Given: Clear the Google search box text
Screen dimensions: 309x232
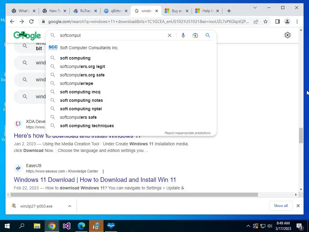Looking at the screenshot, I should (170, 35).
